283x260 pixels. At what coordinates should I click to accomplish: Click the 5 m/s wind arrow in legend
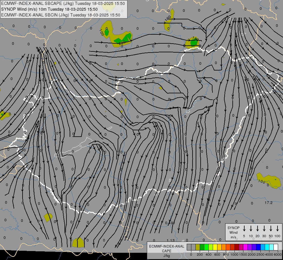click(x=244, y=229)
